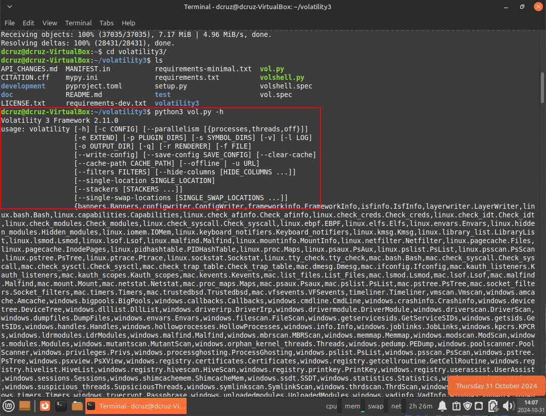This screenshot has height=416, width=546.
Task: Open the Linux Mint start menu
Action: [x=9, y=406]
